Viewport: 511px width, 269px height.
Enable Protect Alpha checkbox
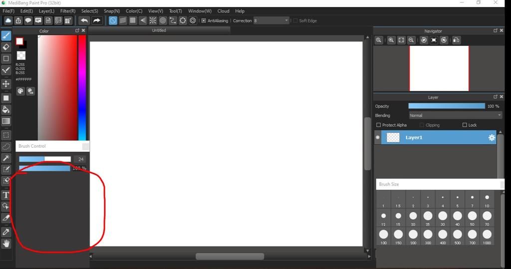click(378, 125)
